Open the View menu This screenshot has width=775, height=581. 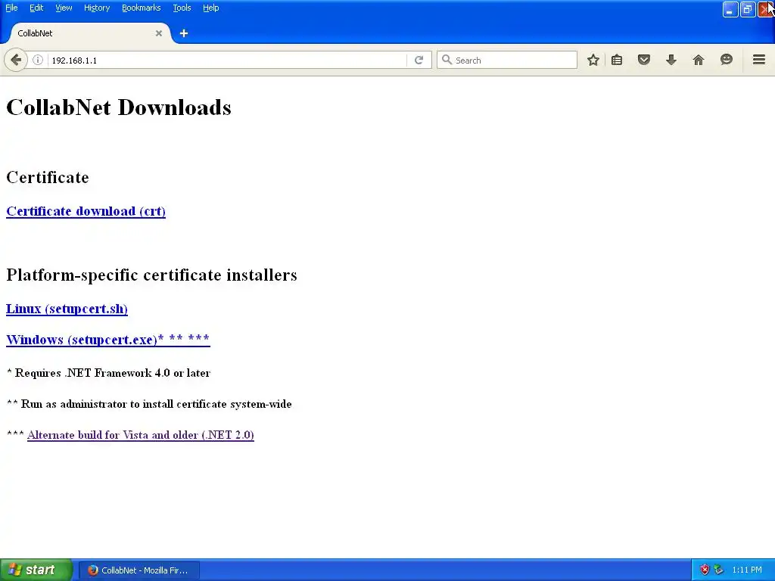click(x=64, y=8)
